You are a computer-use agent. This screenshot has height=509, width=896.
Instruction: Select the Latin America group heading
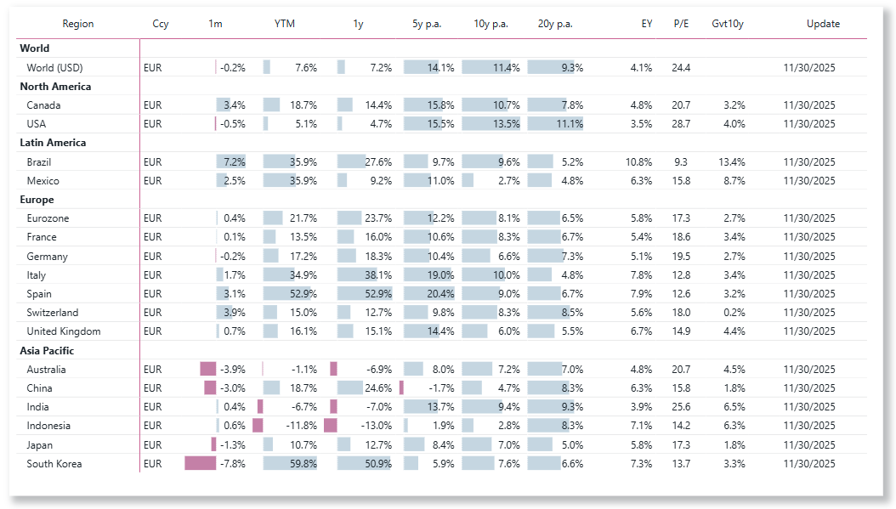(53, 143)
